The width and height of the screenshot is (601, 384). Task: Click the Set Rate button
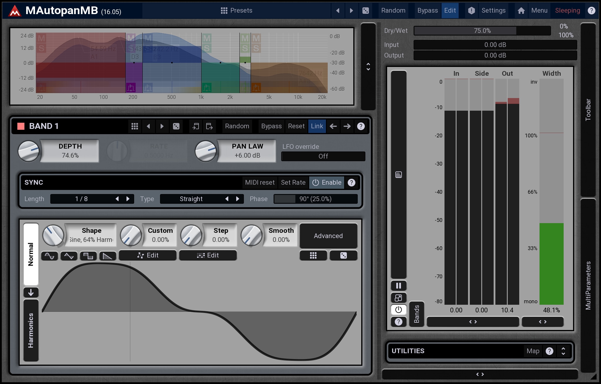[x=293, y=183]
